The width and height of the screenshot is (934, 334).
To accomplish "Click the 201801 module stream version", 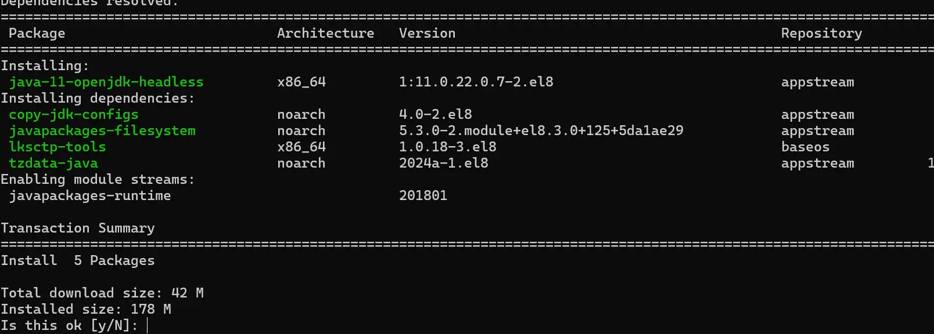I will (x=423, y=196).
